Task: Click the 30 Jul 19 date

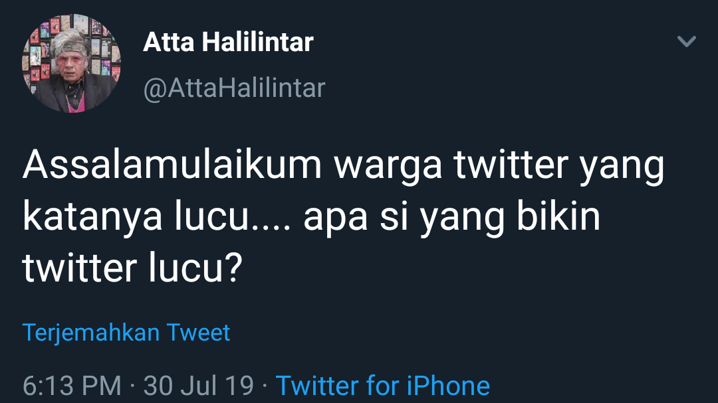Action: point(198,385)
